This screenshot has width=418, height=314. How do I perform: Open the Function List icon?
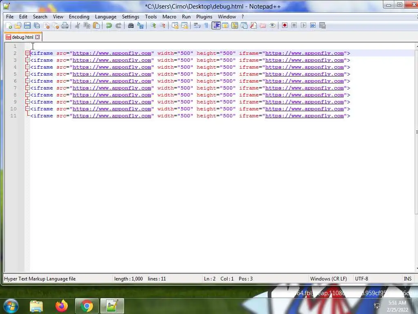coord(253,26)
